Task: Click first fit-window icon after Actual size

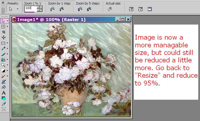Action: pos(131,9)
